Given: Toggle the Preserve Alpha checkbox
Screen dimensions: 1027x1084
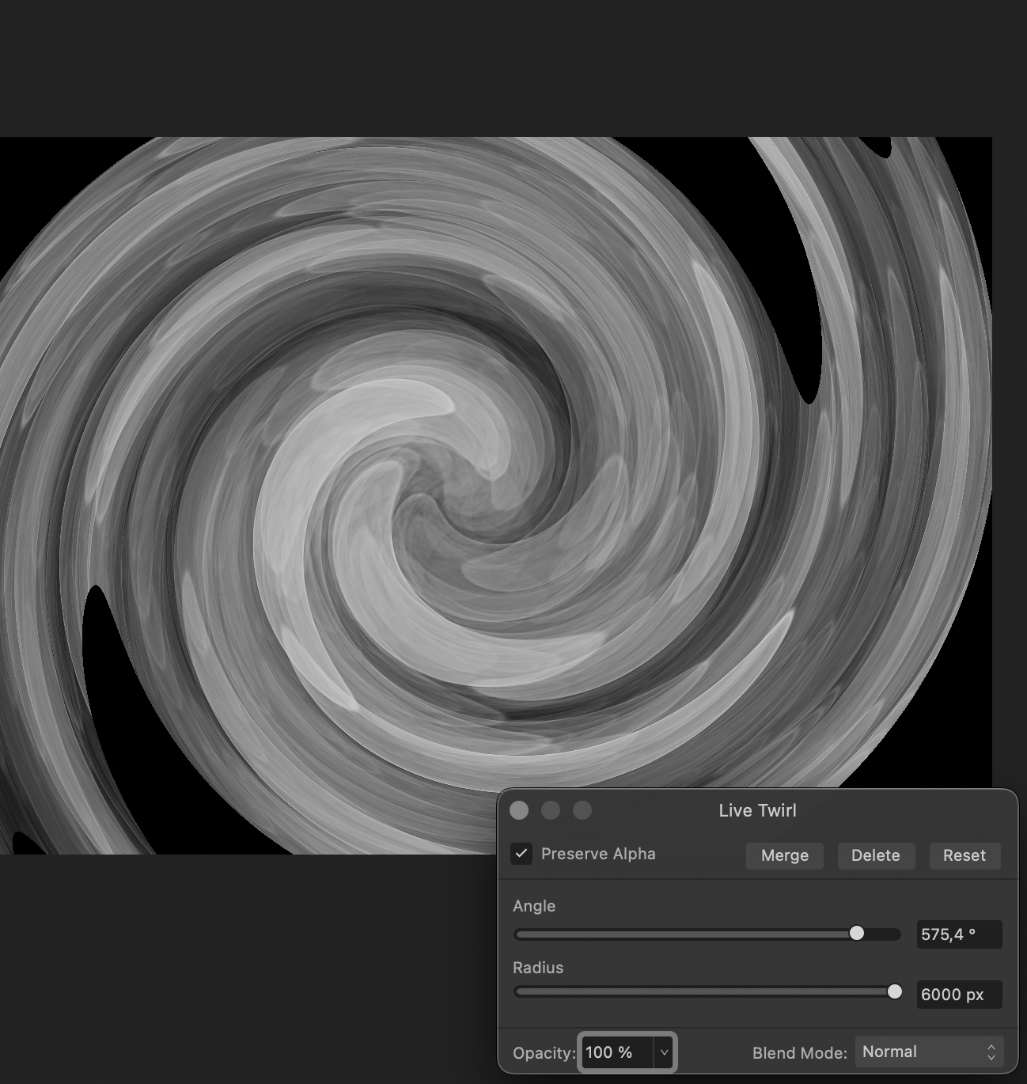Looking at the screenshot, I should 521,854.
